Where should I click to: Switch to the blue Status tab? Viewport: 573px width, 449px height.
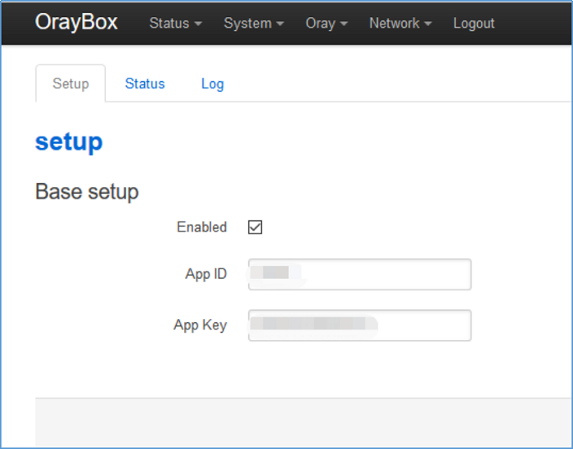145,83
